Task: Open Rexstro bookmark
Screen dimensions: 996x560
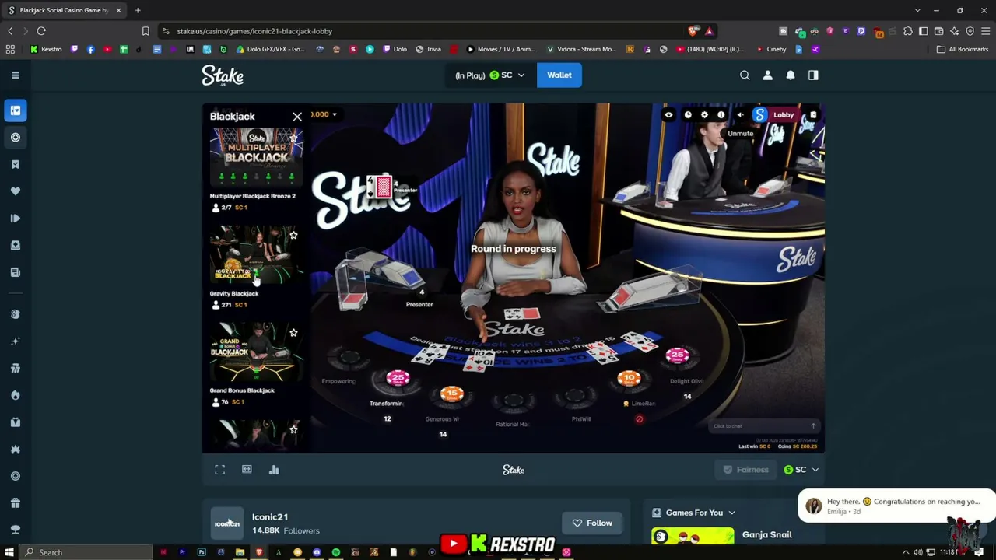Action: [46, 49]
